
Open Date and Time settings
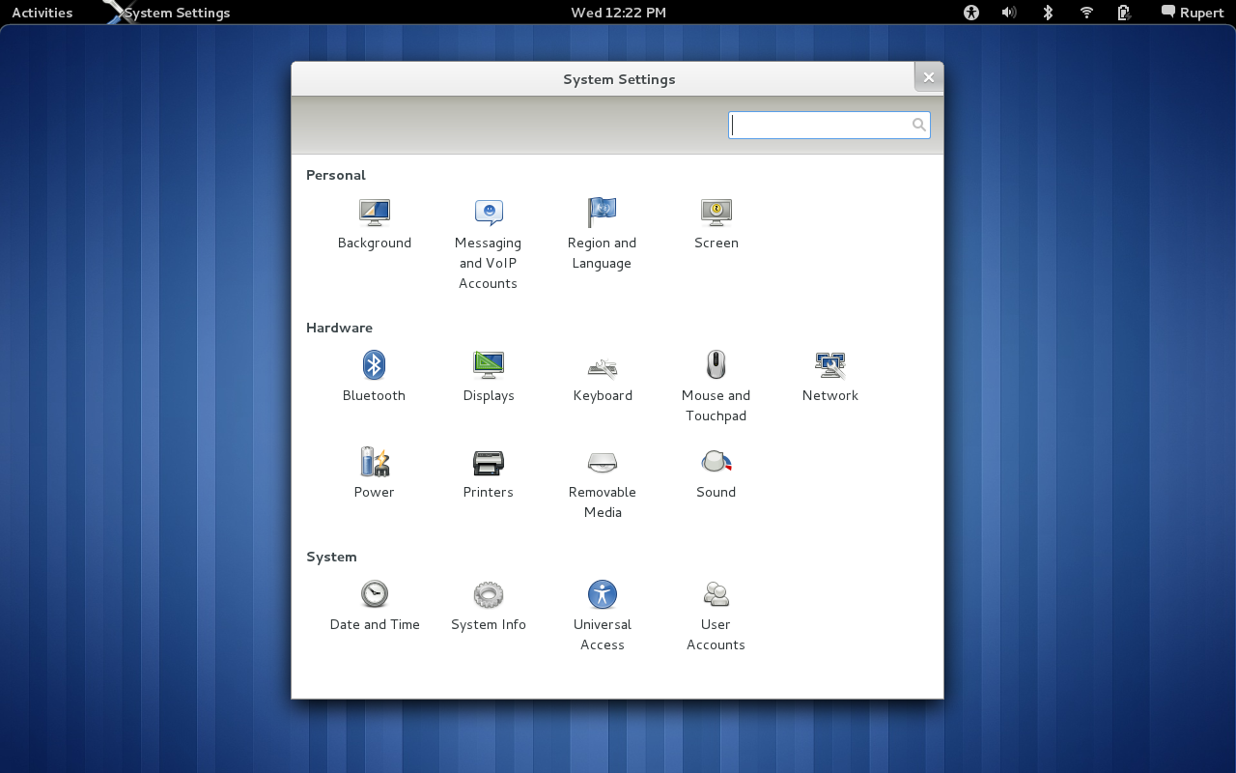[x=374, y=594]
